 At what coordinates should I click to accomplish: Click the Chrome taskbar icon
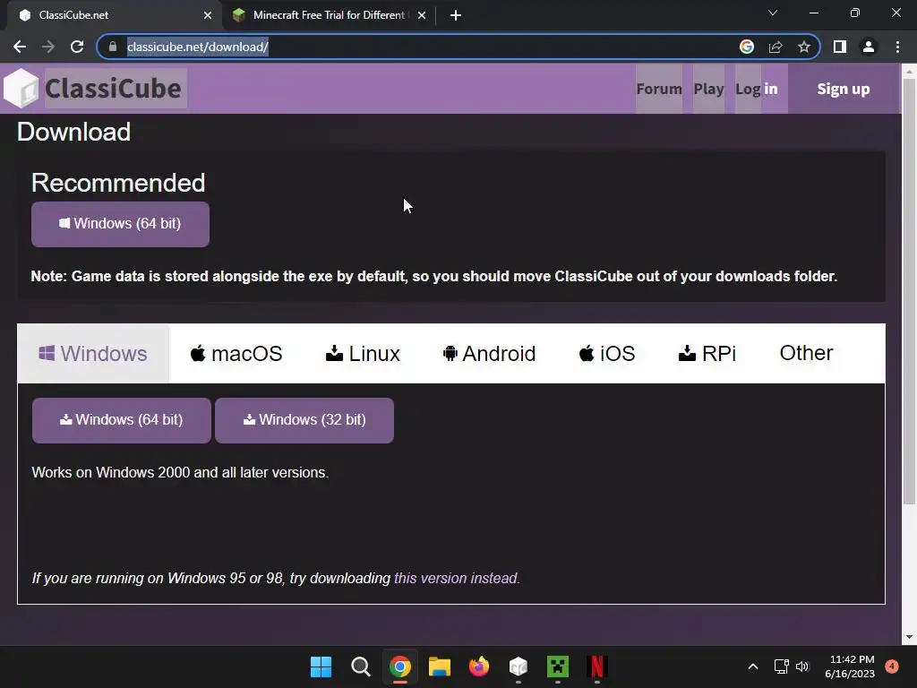[400, 666]
